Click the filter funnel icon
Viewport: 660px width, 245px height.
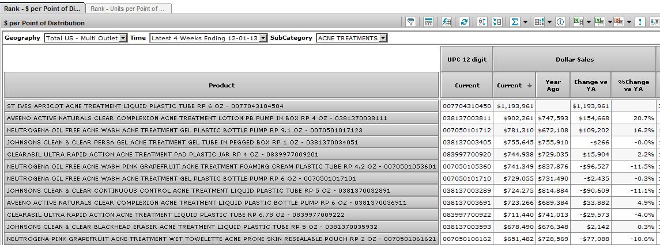click(x=411, y=22)
